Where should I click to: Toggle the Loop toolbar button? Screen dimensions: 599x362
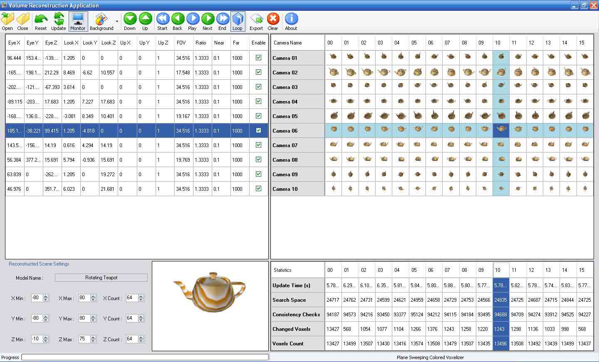(x=238, y=21)
